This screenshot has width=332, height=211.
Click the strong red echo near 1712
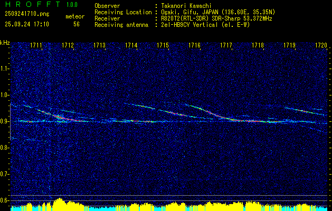(61, 117)
